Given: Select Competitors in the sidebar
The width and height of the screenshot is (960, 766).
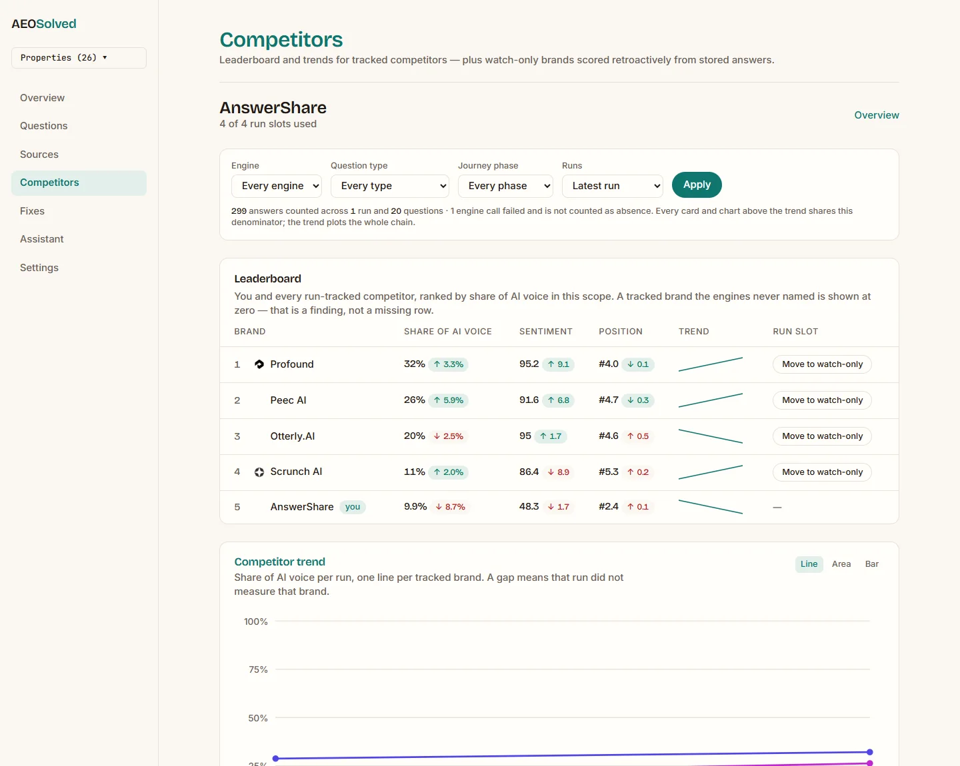Looking at the screenshot, I should [79, 183].
